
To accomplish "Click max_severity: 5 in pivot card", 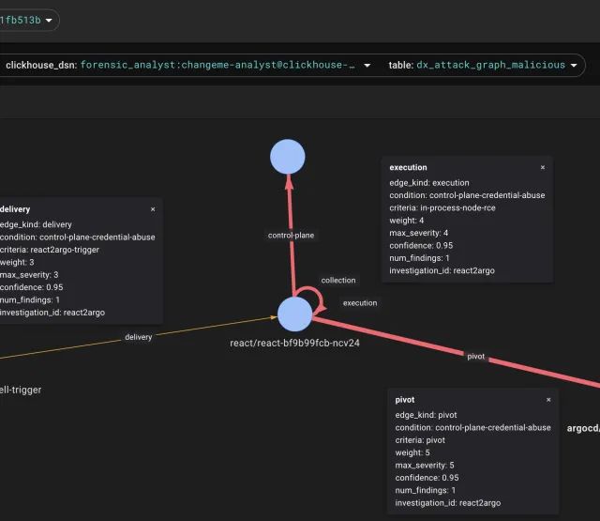I will point(425,466).
